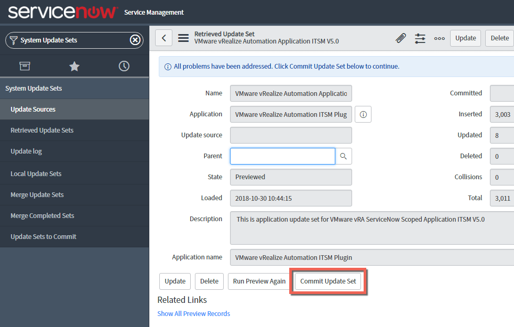Open the form context hamburger menu
This screenshot has height=327, width=514.
183,38
